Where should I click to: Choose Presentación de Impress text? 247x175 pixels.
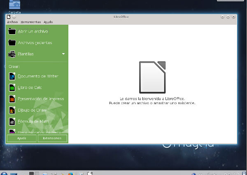tap(41, 99)
